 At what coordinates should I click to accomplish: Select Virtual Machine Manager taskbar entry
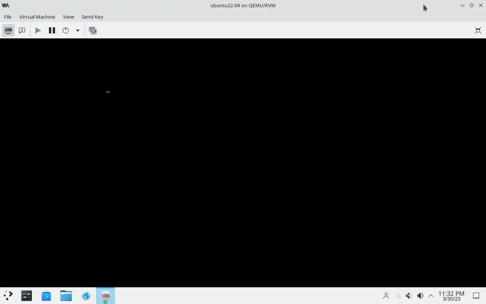tap(106, 296)
